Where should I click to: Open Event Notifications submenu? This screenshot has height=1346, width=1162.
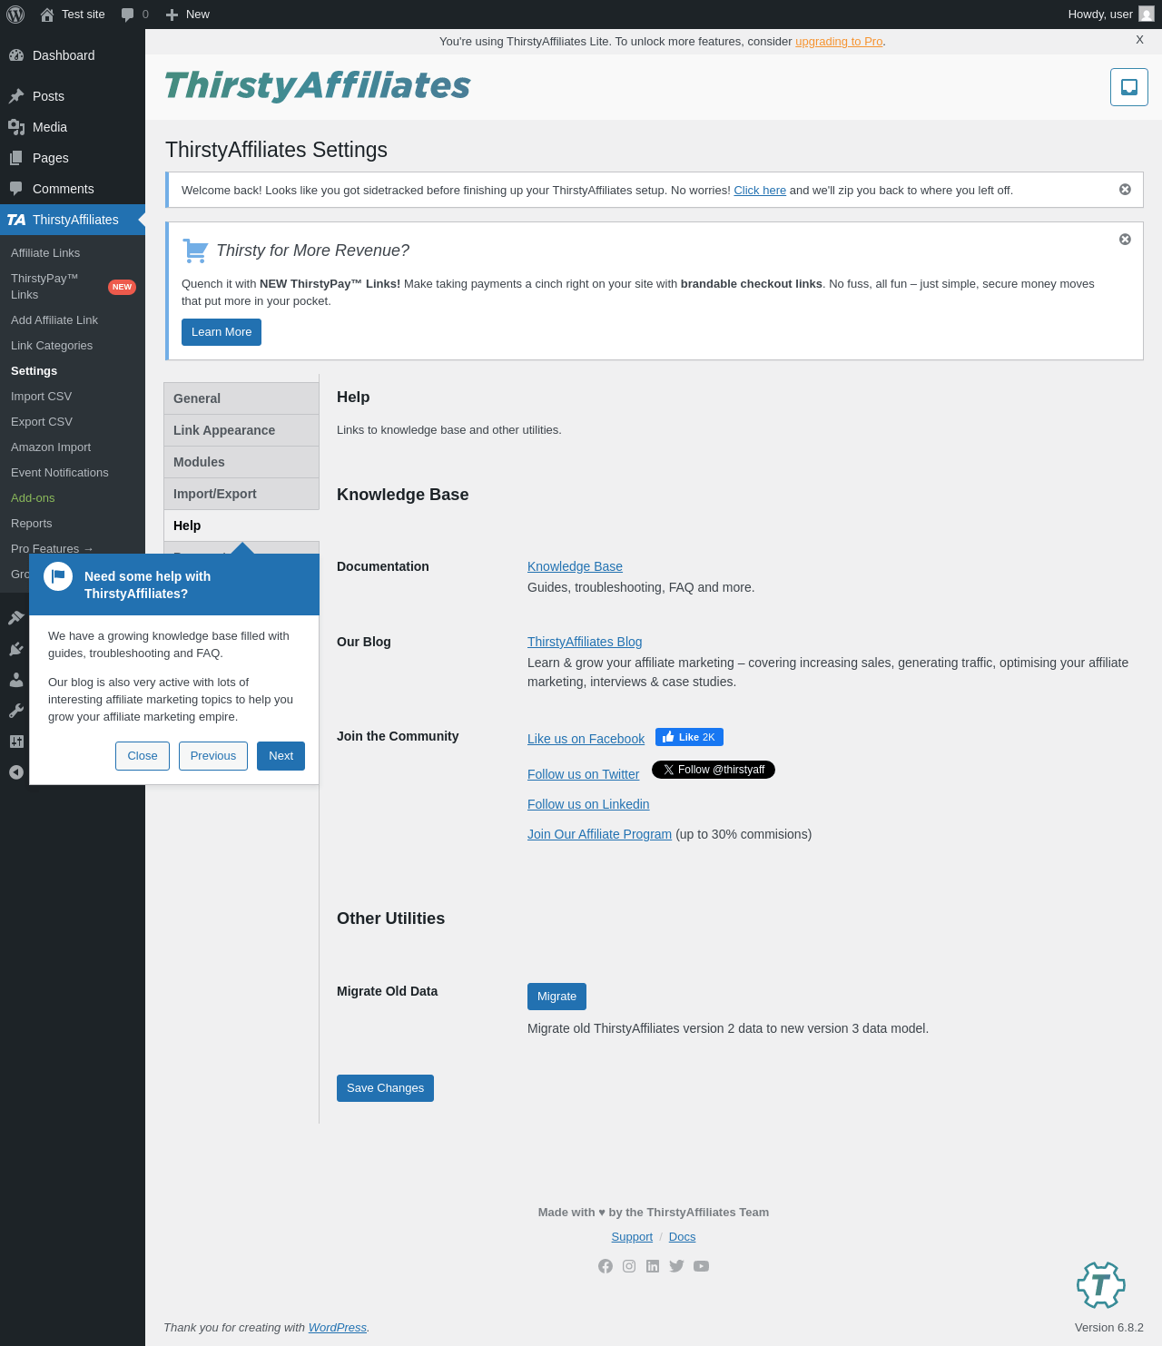[73, 473]
